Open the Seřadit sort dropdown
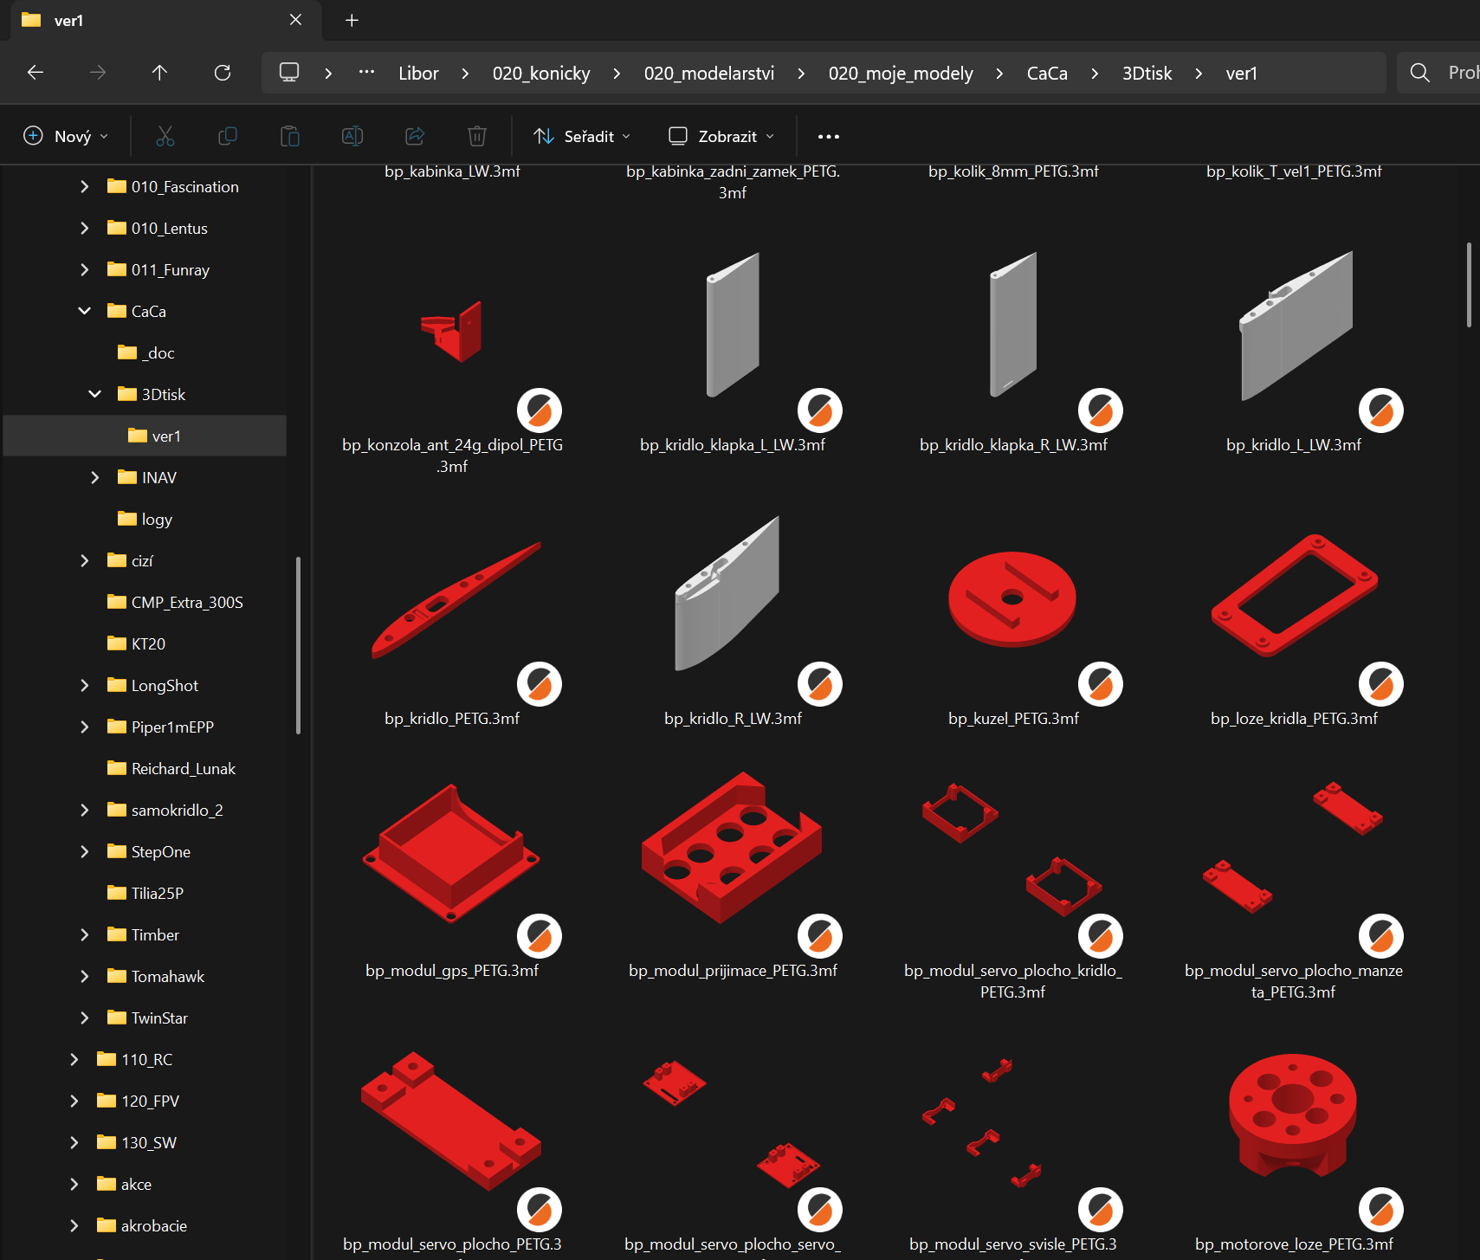The height and width of the screenshot is (1260, 1480). [x=582, y=136]
